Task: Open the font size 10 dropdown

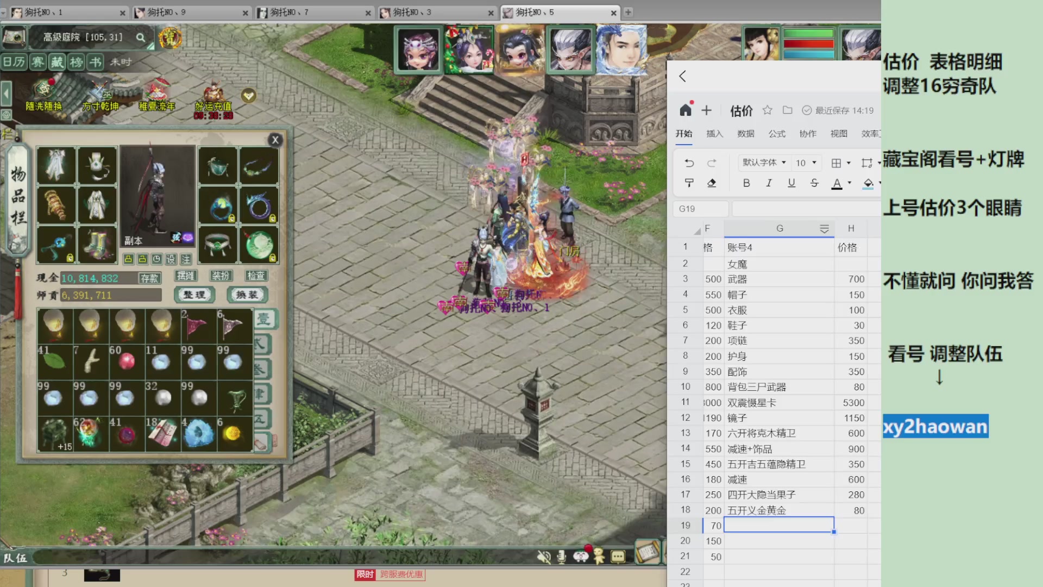Action: [806, 163]
